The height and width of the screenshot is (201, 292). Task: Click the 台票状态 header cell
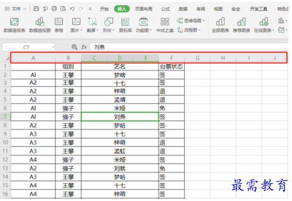tap(171, 66)
